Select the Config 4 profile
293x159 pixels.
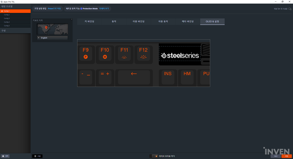click(15, 22)
